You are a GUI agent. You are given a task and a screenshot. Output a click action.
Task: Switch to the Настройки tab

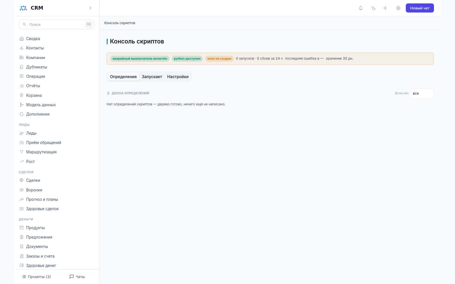click(178, 77)
